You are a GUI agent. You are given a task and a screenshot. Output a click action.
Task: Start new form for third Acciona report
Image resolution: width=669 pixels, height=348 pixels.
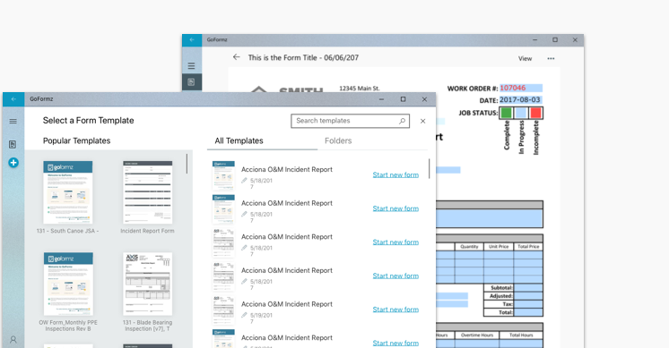[x=395, y=242]
